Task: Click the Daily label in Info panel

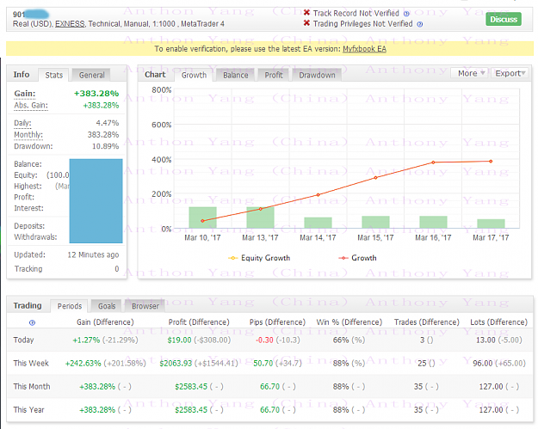Action: [x=22, y=123]
